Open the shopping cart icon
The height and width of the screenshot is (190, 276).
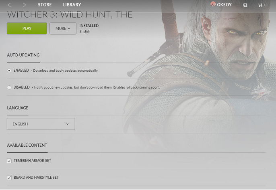tap(260, 5)
